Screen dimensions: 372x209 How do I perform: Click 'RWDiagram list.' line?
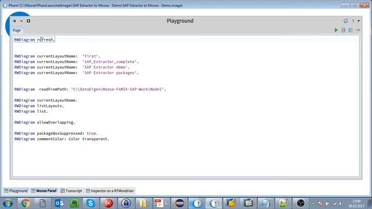(x=31, y=111)
